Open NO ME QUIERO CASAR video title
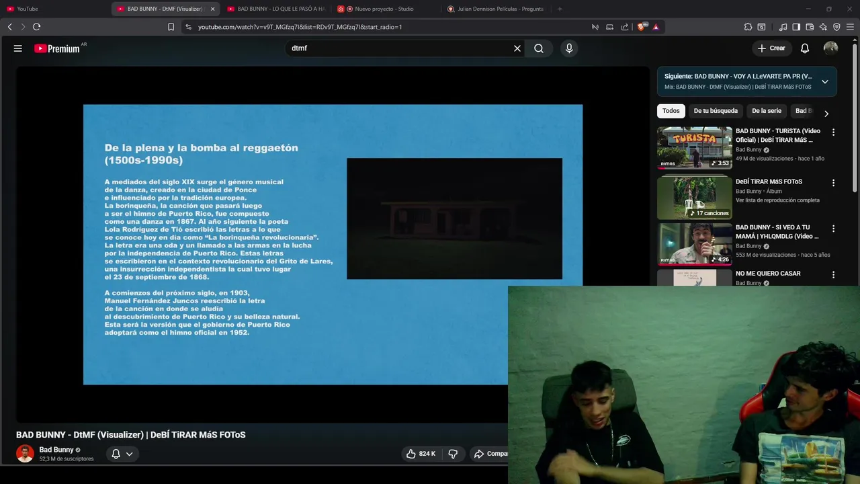Screen dimensions: 860x484 tap(768, 274)
